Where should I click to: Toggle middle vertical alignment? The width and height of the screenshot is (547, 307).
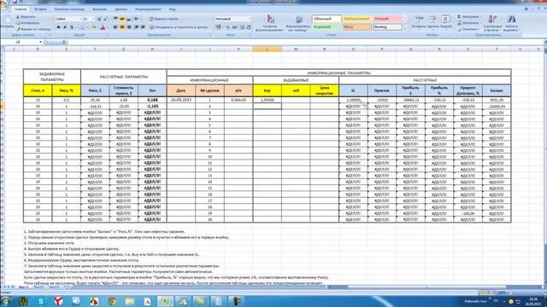tap(122, 19)
